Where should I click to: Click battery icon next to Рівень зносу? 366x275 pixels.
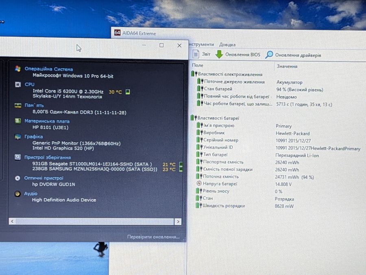(x=198, y=191)
